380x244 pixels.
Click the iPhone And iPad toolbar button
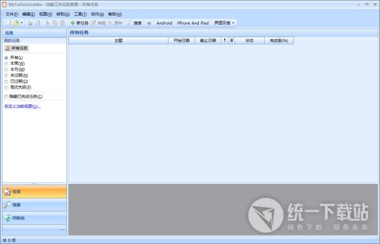pos(193,23)
